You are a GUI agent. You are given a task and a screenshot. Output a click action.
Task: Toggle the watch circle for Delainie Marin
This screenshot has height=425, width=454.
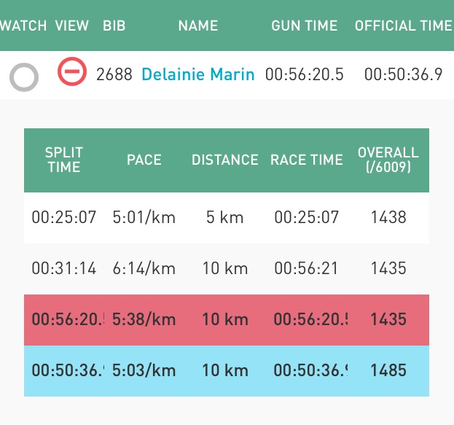point(24,77)
